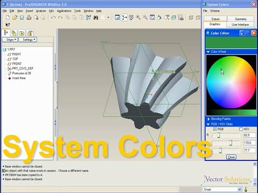Switch to the Datum tab
The image size is (258, 193).
point(216,19)
